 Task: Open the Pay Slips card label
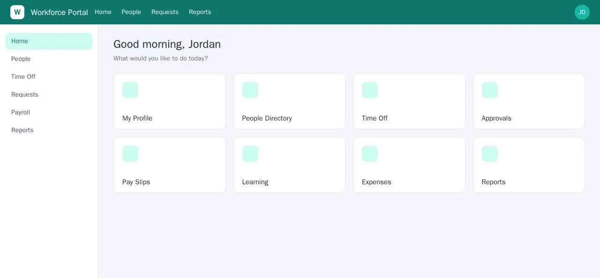136,182
